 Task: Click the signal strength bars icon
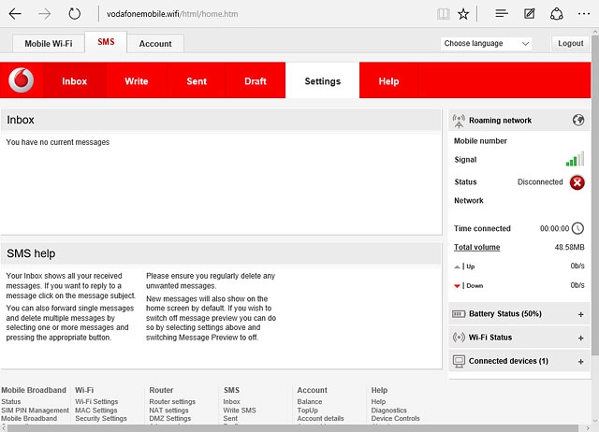(575, 160)
